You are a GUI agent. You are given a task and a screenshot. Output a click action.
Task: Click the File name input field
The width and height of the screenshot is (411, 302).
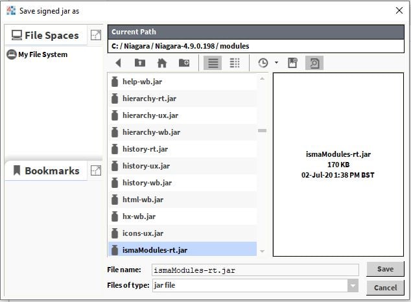pos(255,270)
